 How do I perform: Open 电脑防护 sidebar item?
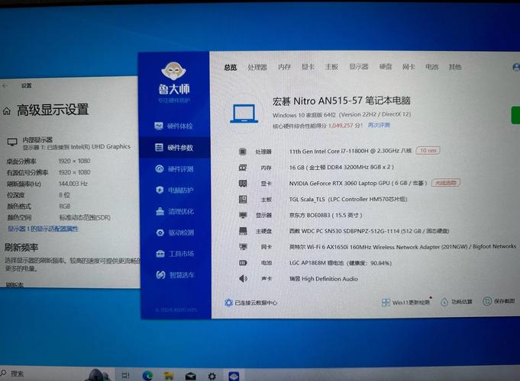[174, 190]
